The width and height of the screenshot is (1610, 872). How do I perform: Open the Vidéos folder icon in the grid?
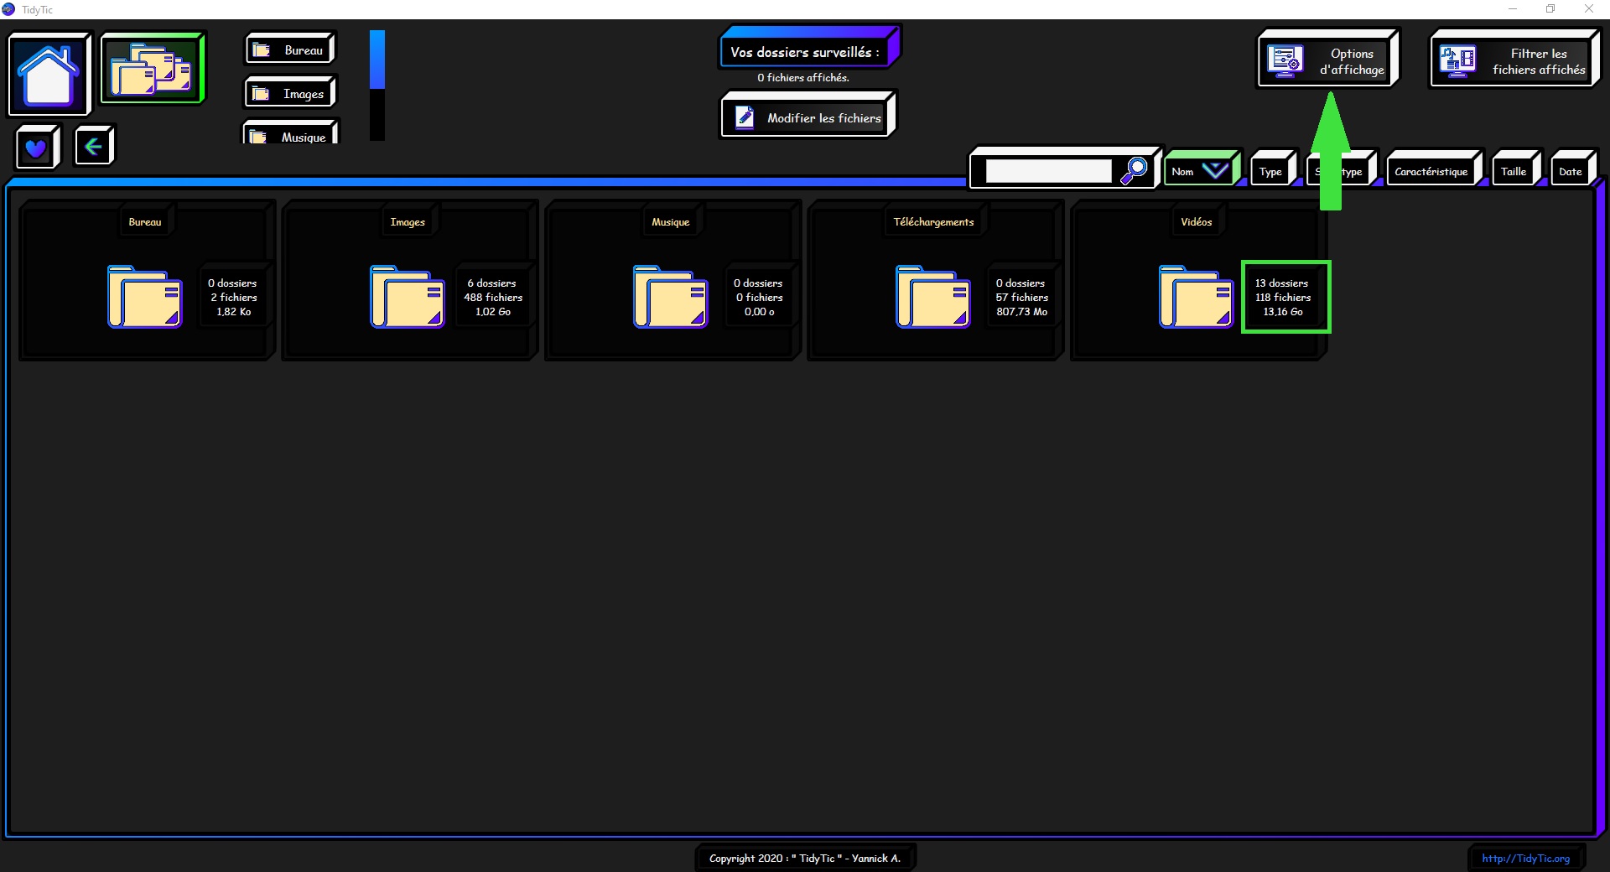click(x=1196, y=297)
